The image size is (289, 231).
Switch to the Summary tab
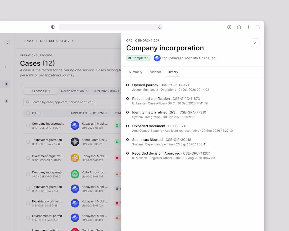tap(136, 72)
